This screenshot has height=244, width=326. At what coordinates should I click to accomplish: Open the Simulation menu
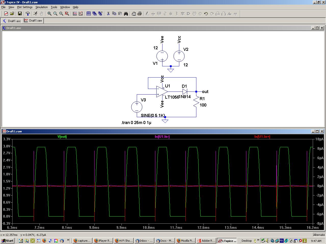pyautogui.click(x=42, y=7)
